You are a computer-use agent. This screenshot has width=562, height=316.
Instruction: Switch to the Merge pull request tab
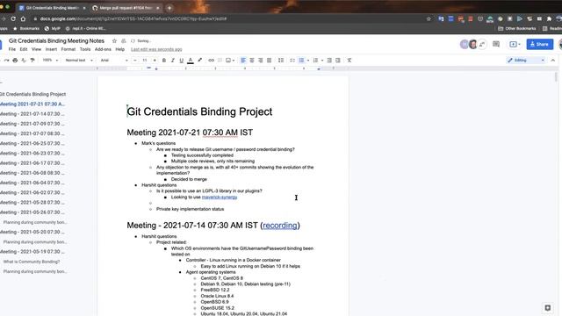pos(126,8)
